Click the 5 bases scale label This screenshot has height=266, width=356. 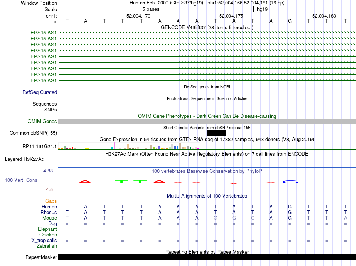pos(151,9)
